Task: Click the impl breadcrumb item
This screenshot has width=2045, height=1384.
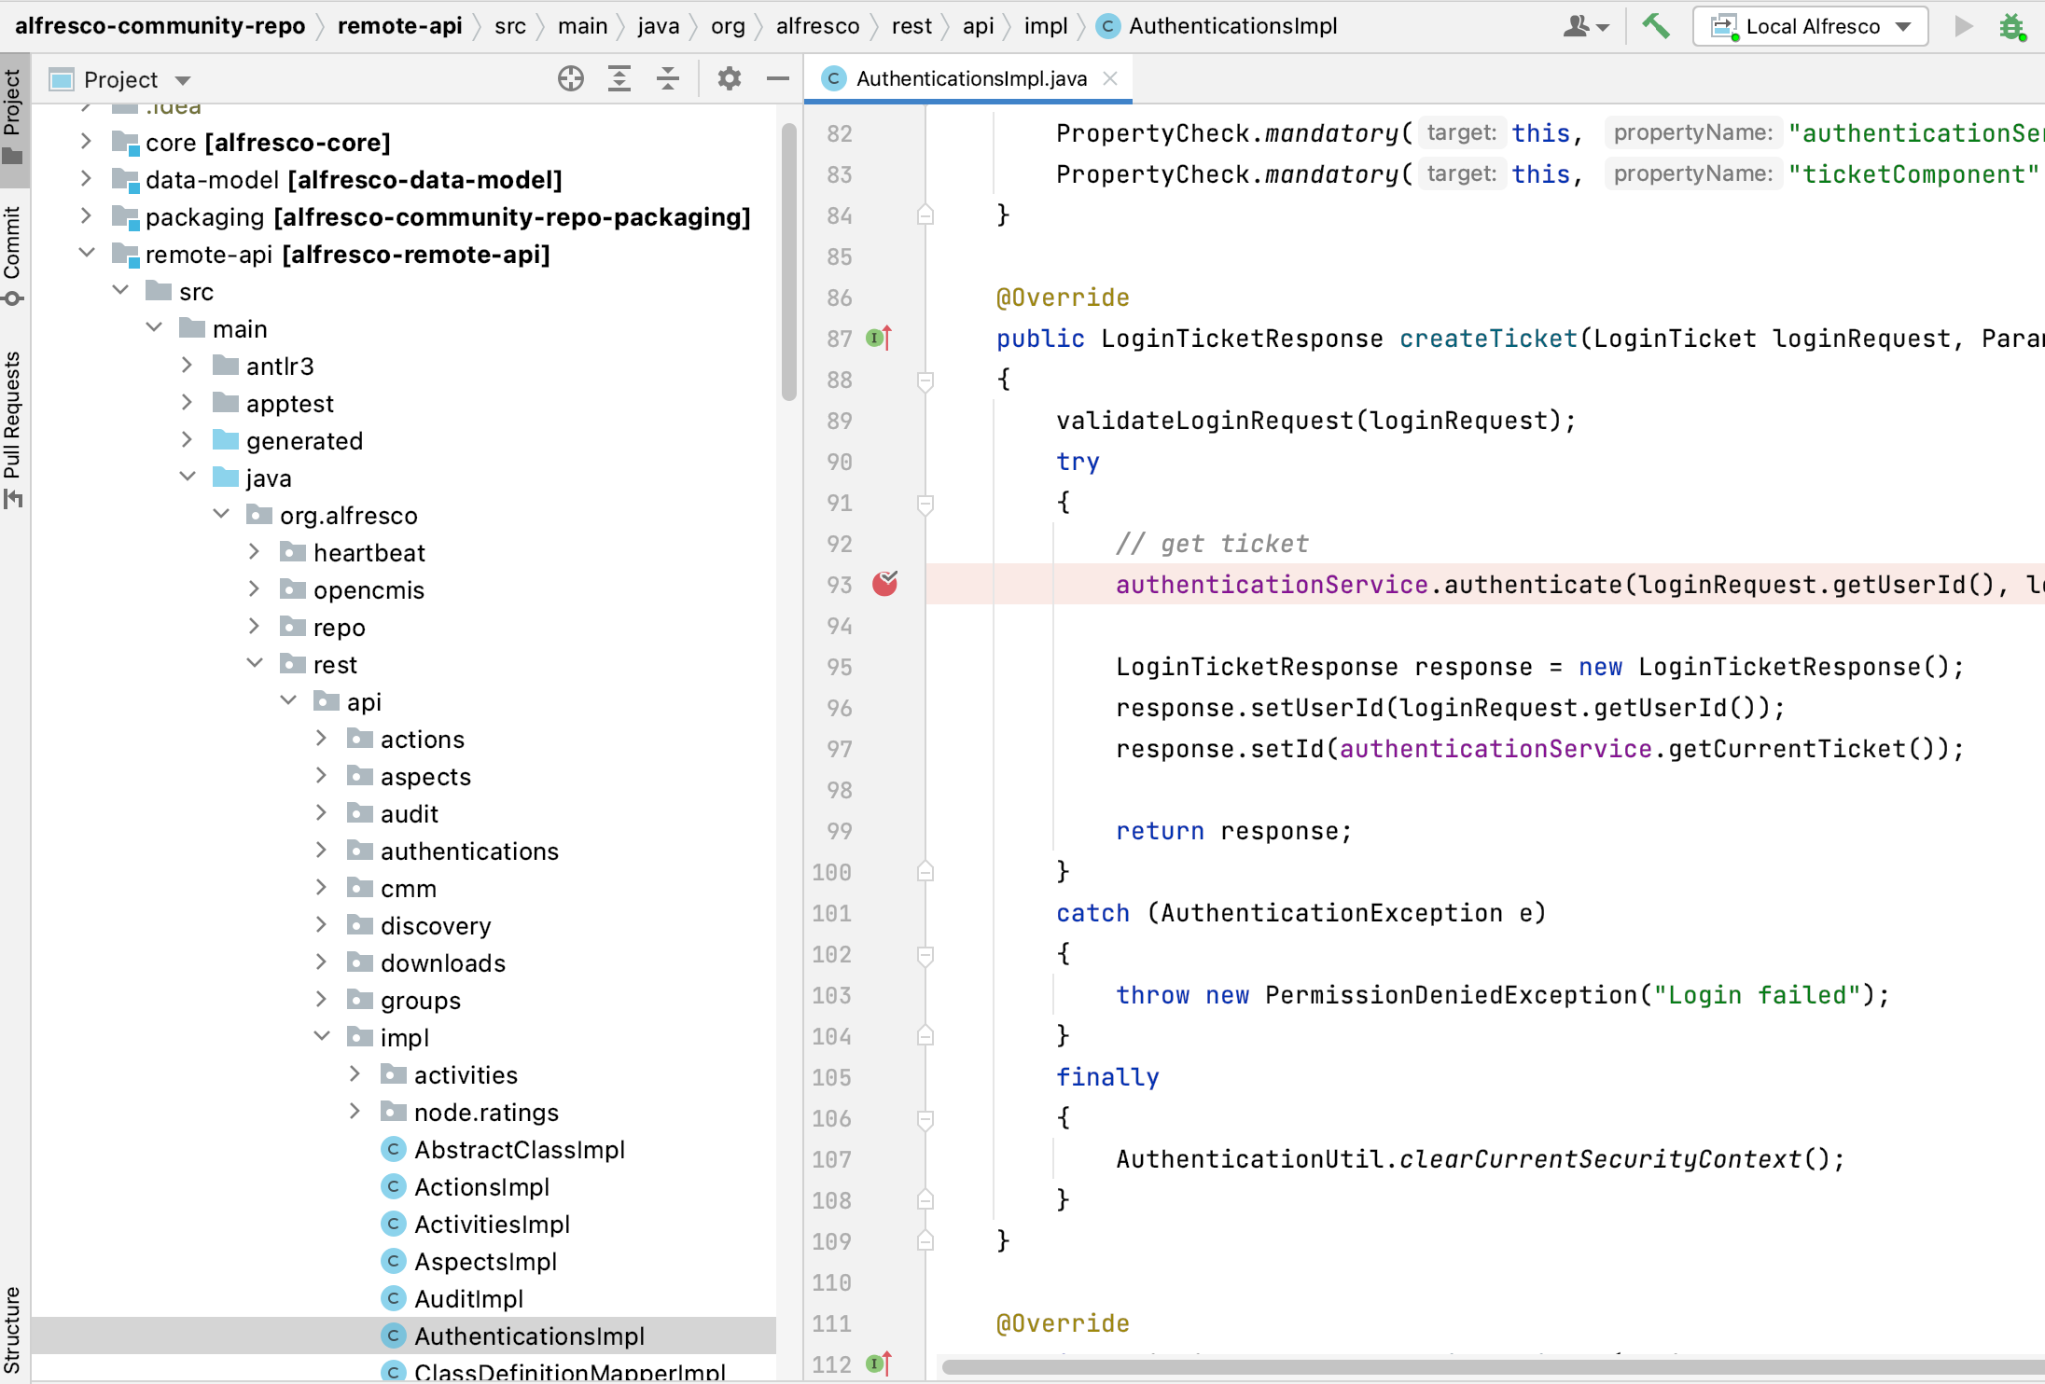Action: (1045, 25)
